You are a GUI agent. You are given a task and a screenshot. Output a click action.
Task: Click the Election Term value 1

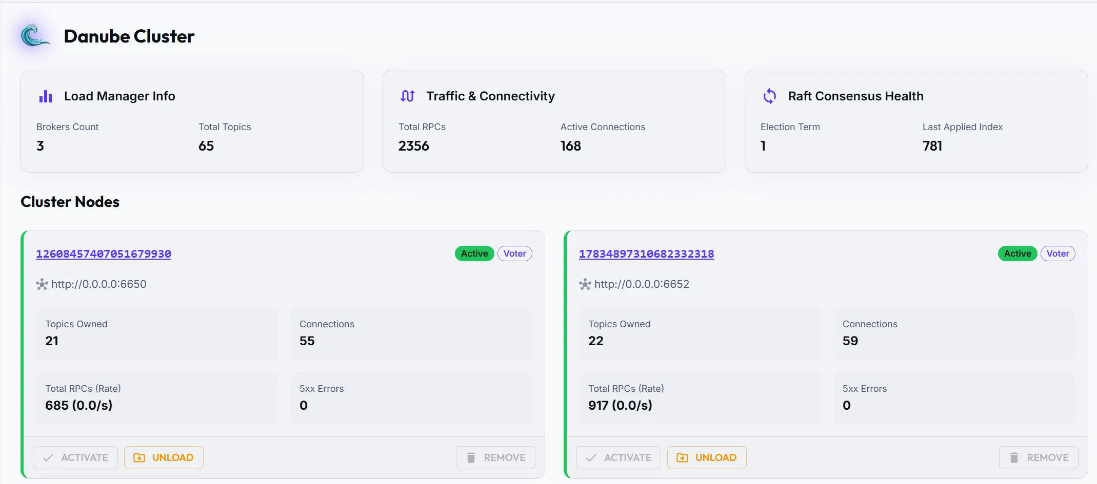coord(763,146)
